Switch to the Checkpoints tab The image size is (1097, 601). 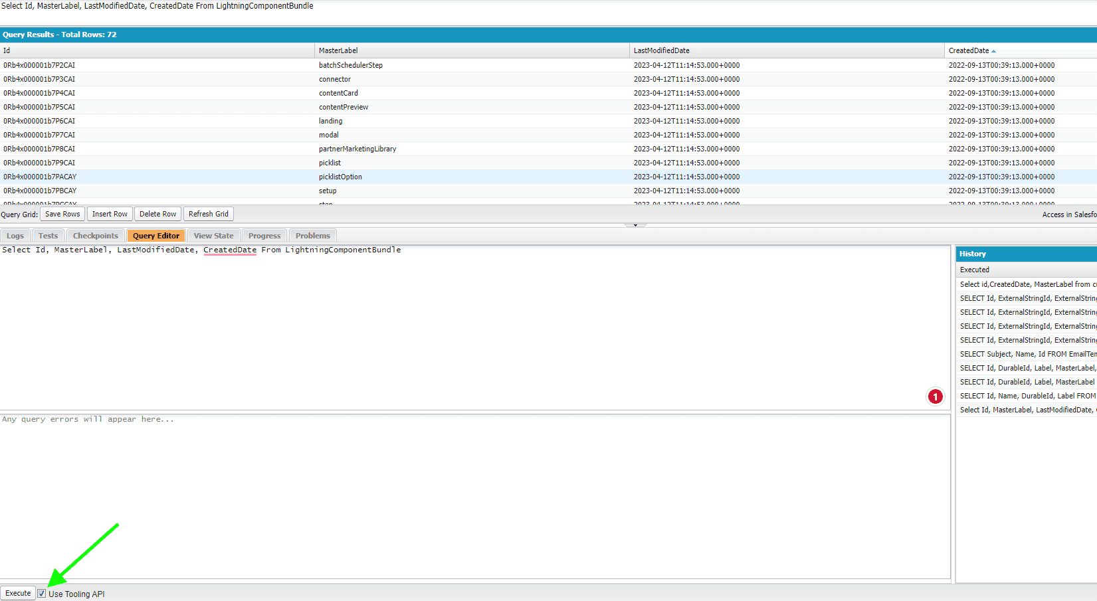[x=95, y=235]
